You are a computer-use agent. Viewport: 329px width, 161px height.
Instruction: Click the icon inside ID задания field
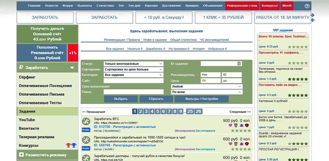[x=239, y=63]
